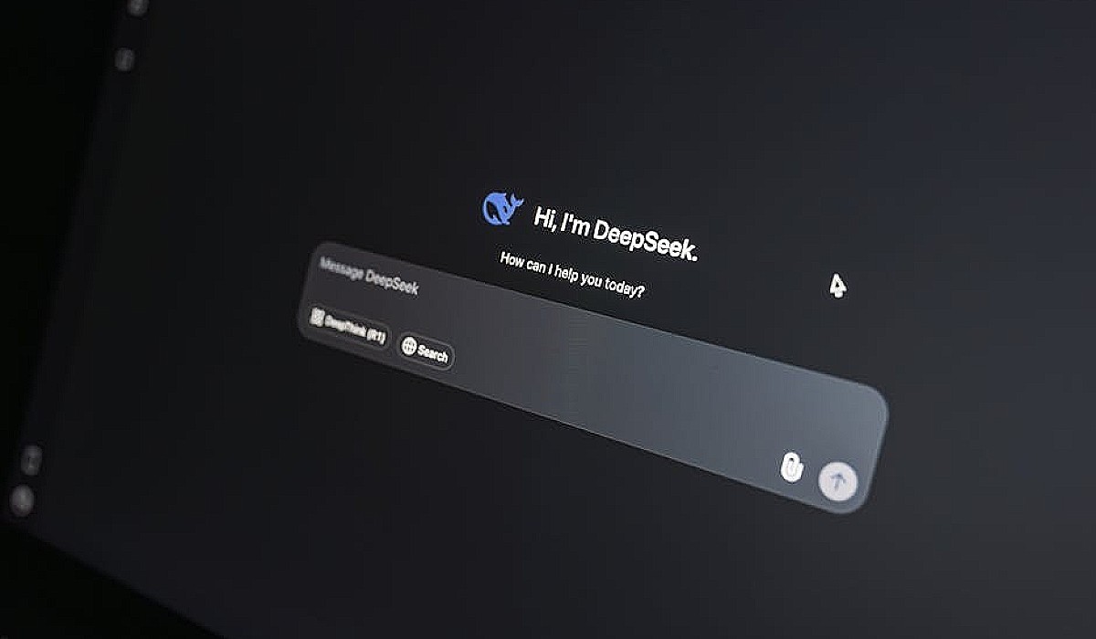Click the topmost icon in the left sidebar
The height and width of the screenshot is (639, 1096).
point(137,7)
